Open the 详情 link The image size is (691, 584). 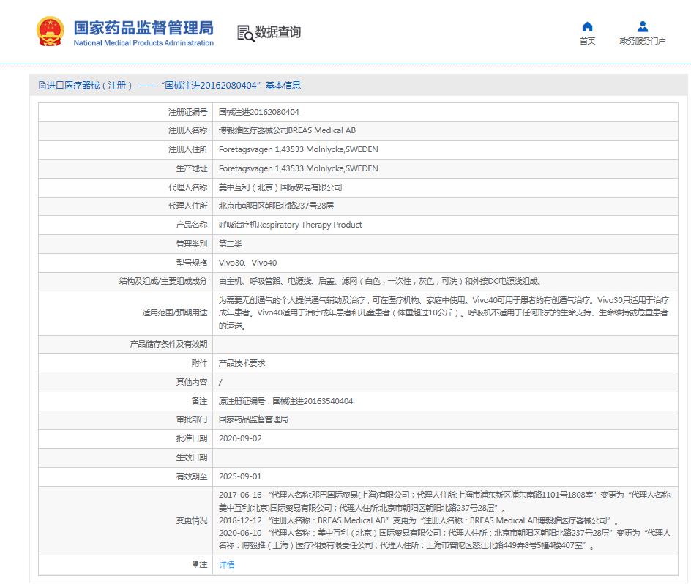pos(227,565)
